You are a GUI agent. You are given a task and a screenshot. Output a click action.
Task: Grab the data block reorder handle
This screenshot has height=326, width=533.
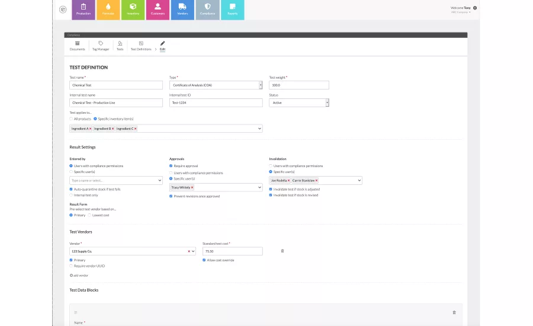75,312
